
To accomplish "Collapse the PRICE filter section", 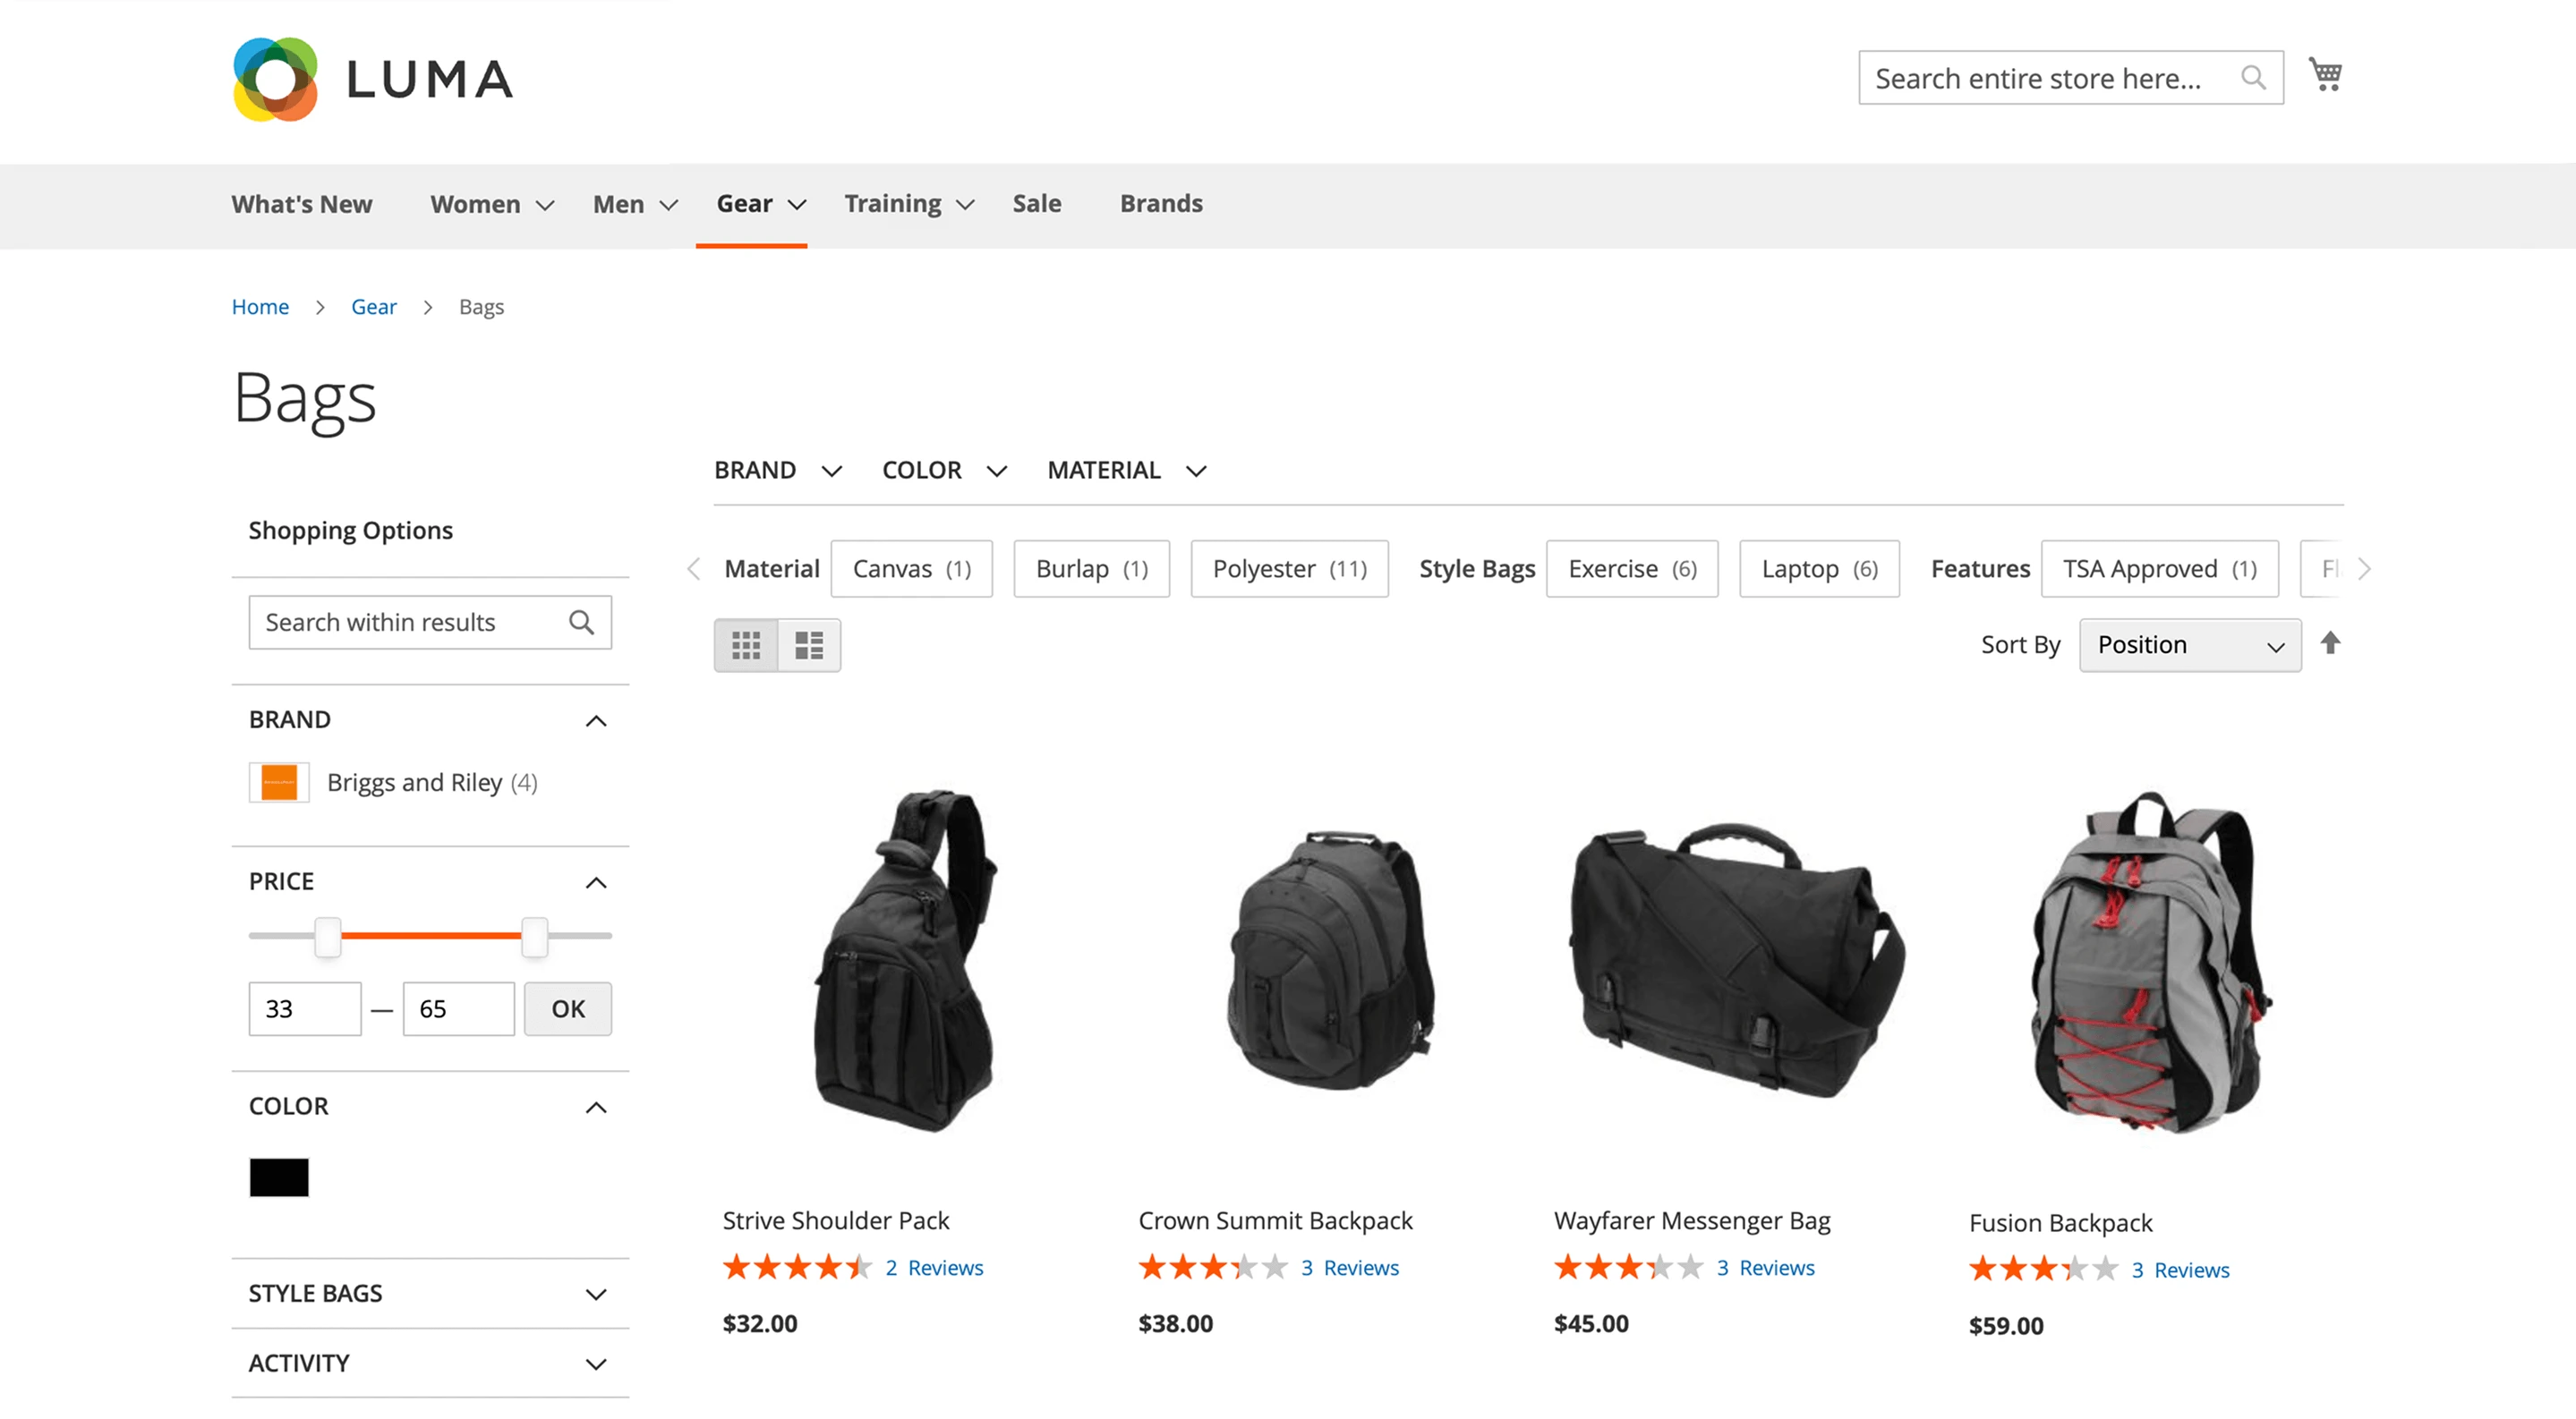I will tap(597, 882).
